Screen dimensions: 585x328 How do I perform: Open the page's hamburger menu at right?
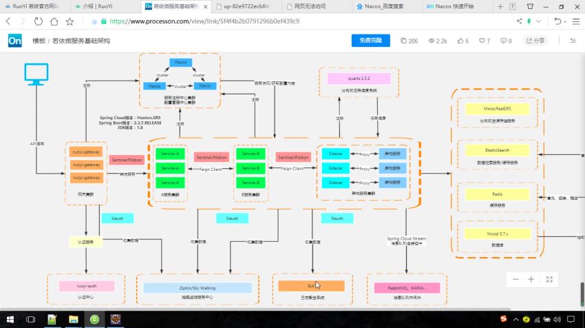576,21
